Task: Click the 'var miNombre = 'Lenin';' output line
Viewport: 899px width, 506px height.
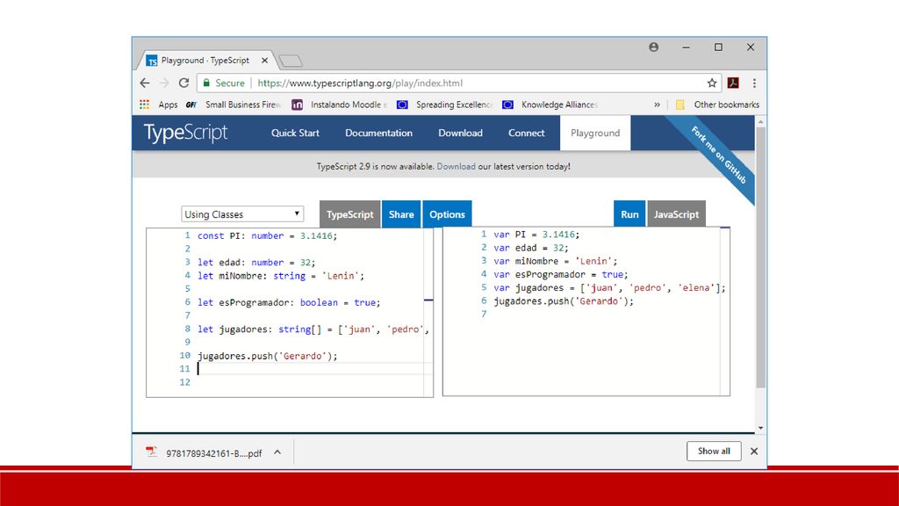Action: (x=556, y=261)
